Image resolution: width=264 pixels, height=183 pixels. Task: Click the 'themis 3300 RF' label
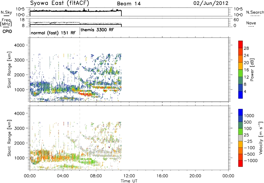tap(97, 30)
